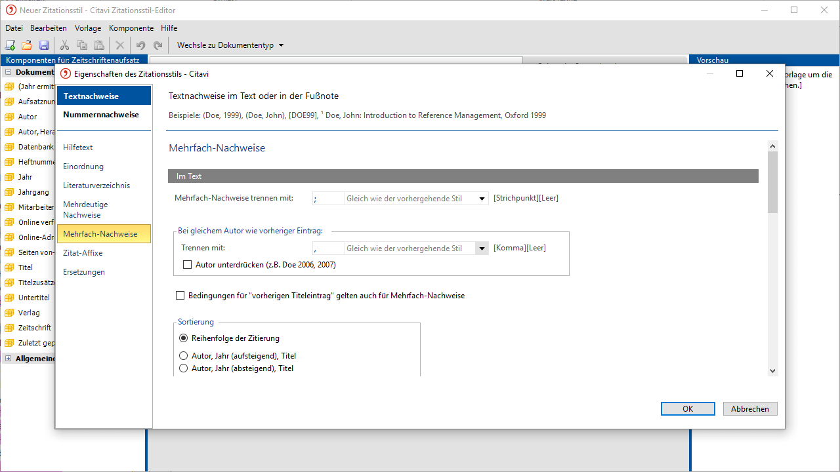Click the 'Mehrfach-Nachweise trennen mit' separator field
The width and height of the screenshot is (840, 472).
click(x=328, y=199)
